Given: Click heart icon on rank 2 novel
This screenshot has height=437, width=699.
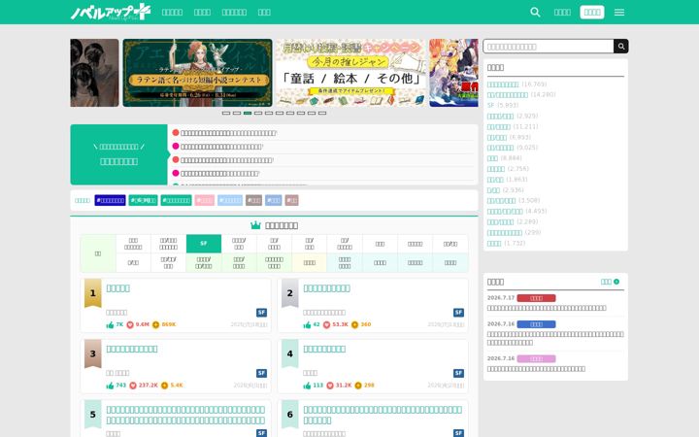Looking at the screenshot, I should pyautogui.click(x=326, y=324).
